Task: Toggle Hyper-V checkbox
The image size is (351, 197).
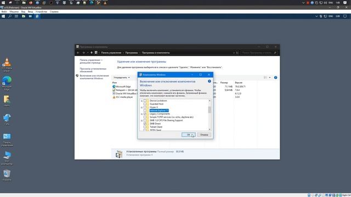Action: 145,107
